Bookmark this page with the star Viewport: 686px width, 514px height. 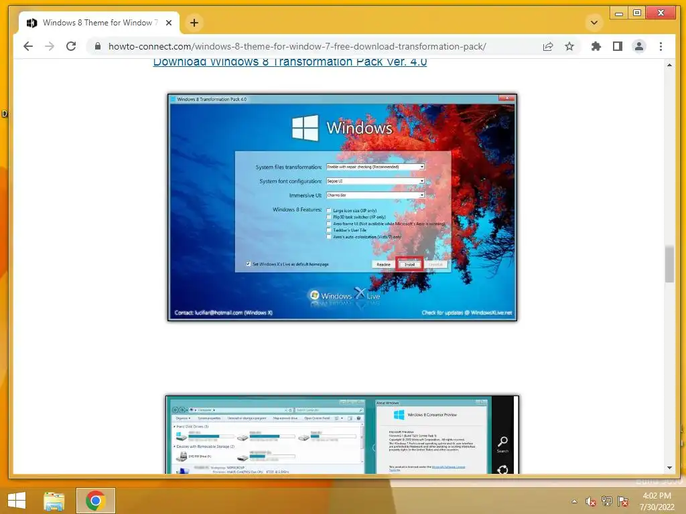click(569, 46)
